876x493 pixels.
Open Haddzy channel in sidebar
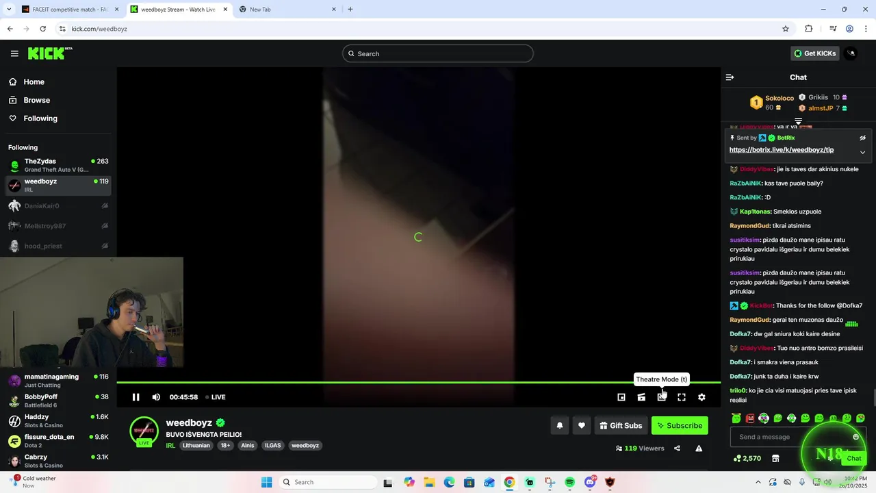coord(58,420)
